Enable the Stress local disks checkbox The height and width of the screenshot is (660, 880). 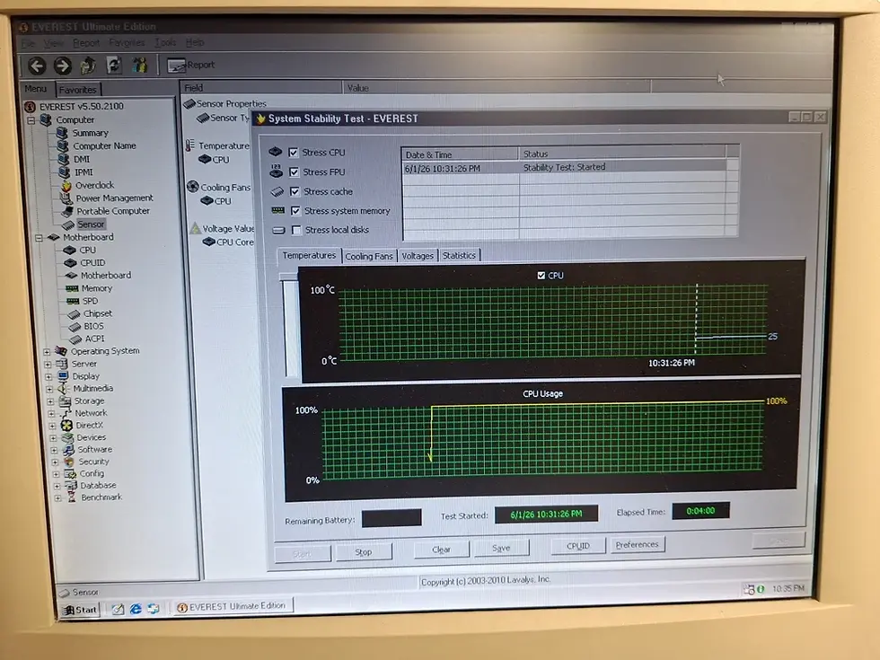(296, 230)
